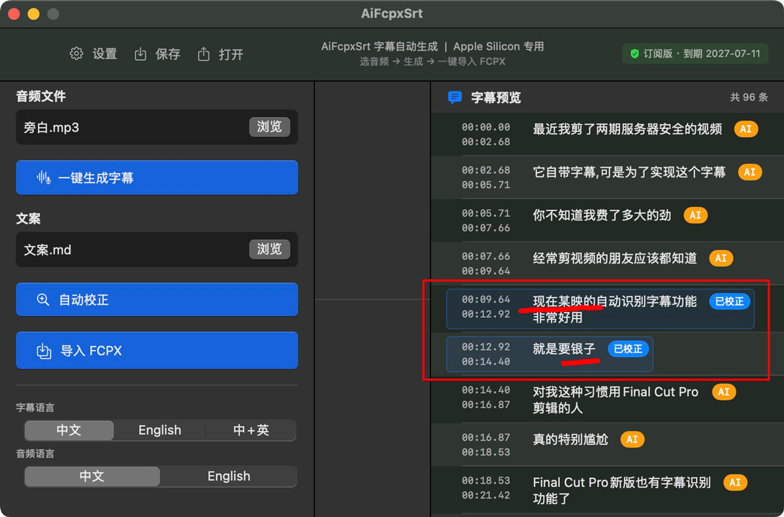
Task: Click 导入 FCPX button
Action: 157,351
